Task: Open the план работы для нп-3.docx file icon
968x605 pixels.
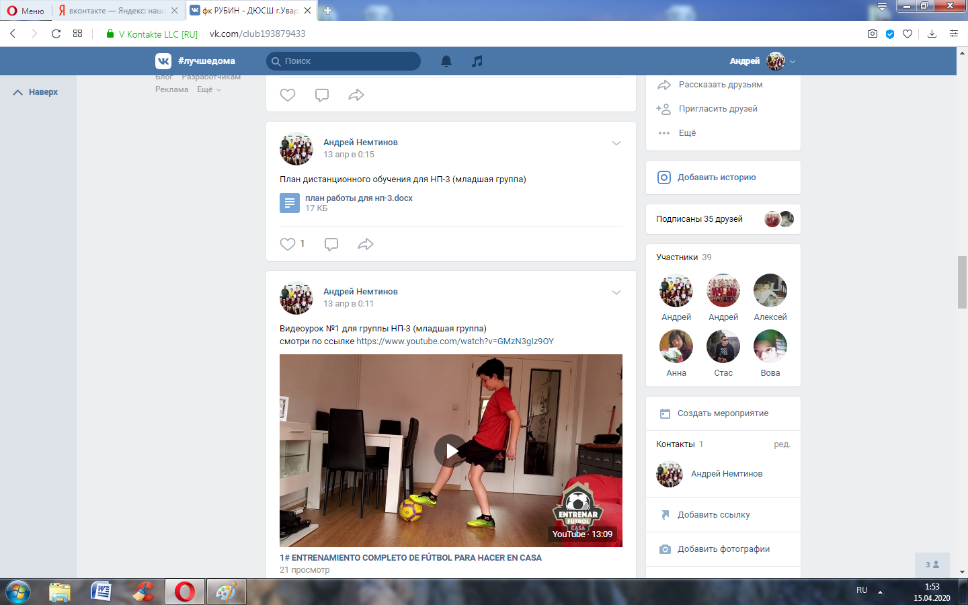Action: (290, 203)
